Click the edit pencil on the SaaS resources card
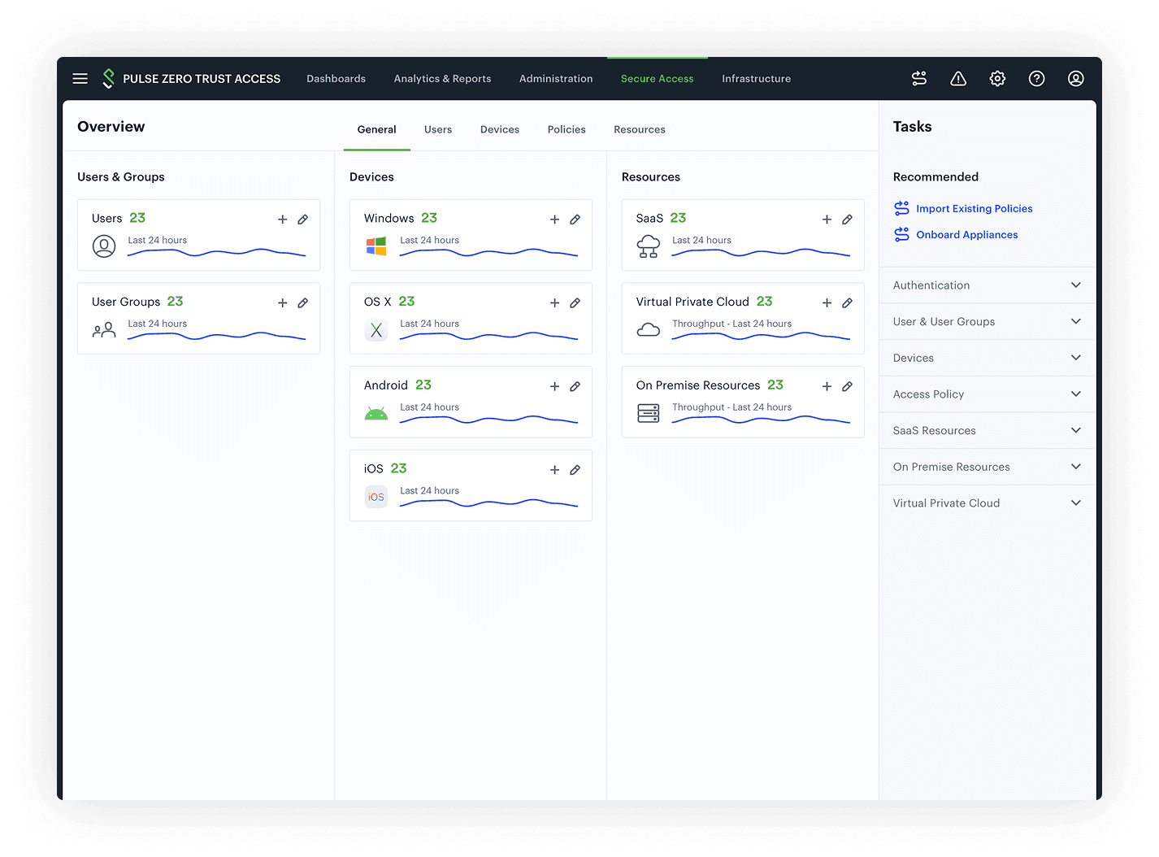 [848, 220]
